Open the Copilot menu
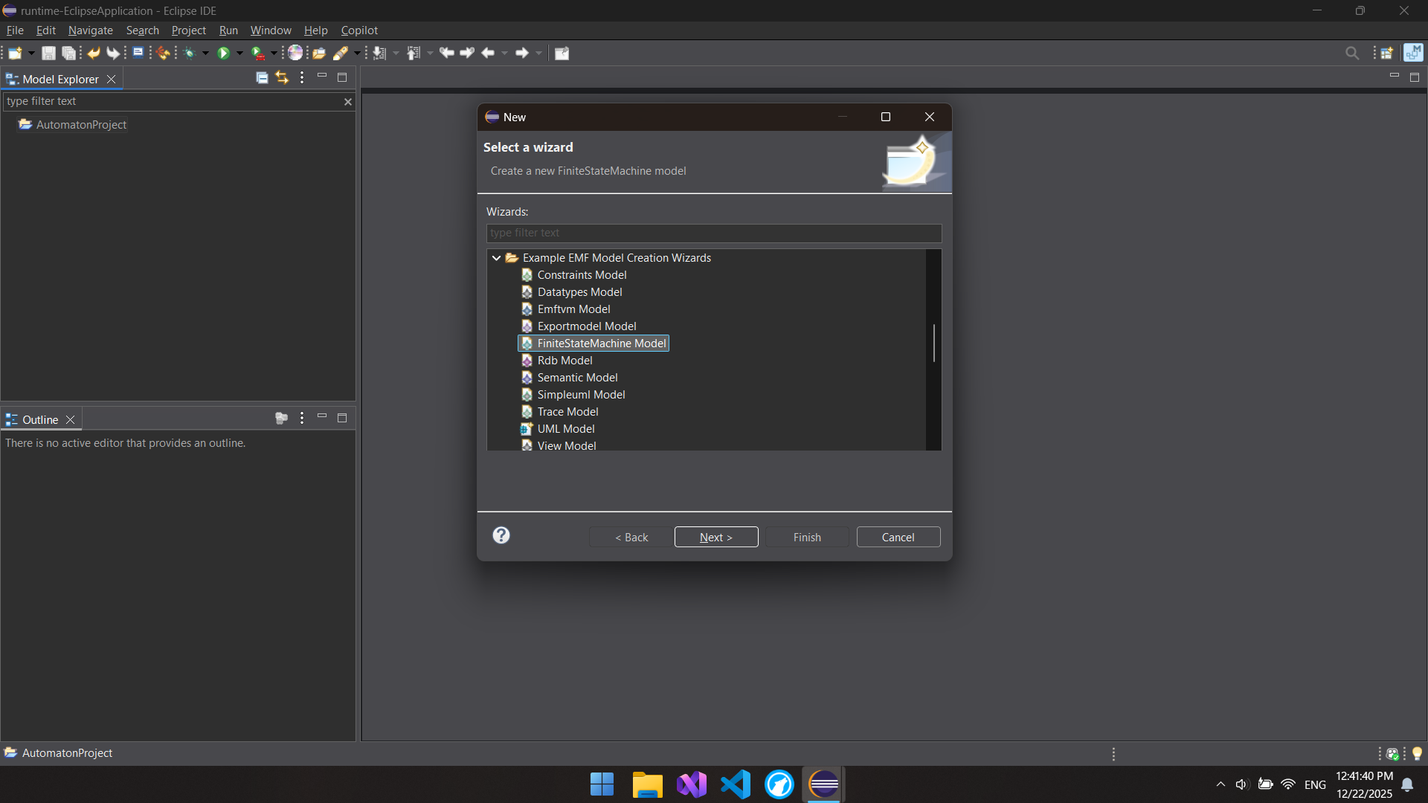The image size is (1428, 803). [x=359, y=30]
